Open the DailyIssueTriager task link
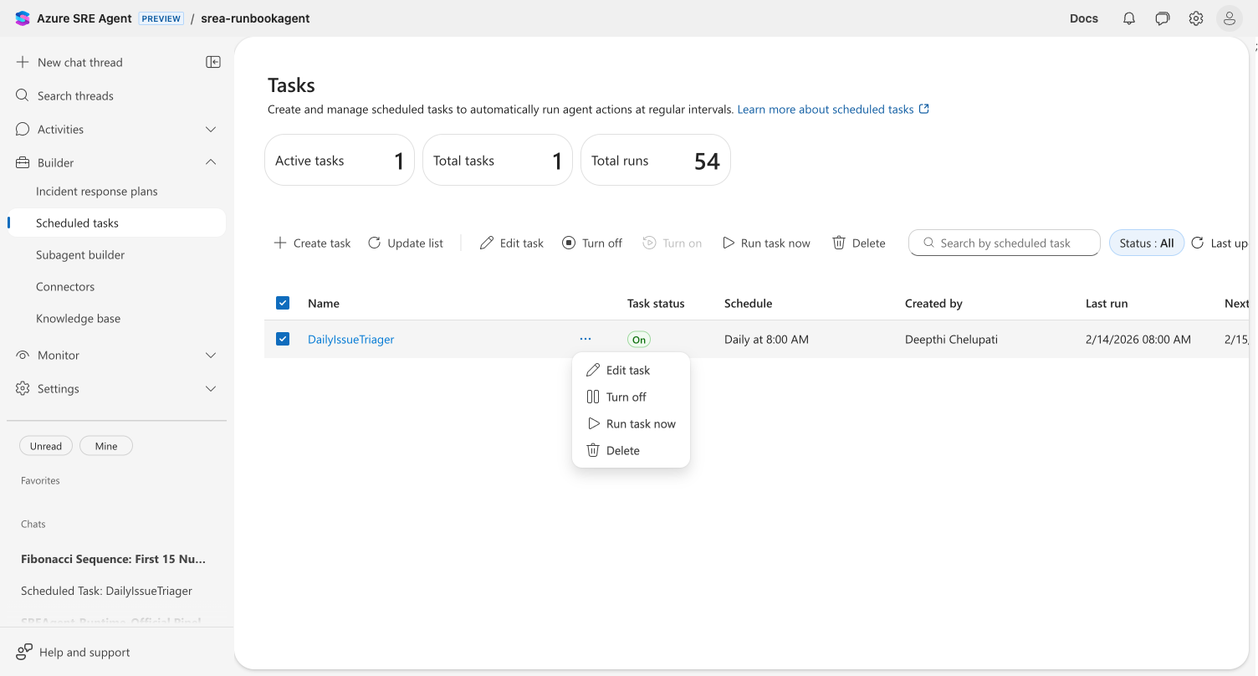Viewport: 1258px width, 676px height. [x=351, y=339]
